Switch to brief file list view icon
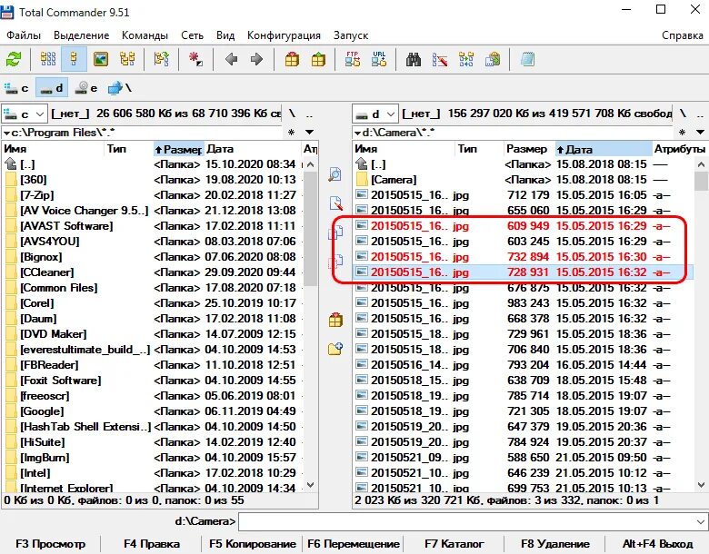 [x=48, y=59]
